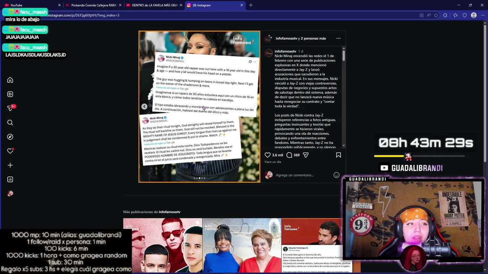Click the infofamosotv avatar beside caption
488x274 pixels.
268,53
